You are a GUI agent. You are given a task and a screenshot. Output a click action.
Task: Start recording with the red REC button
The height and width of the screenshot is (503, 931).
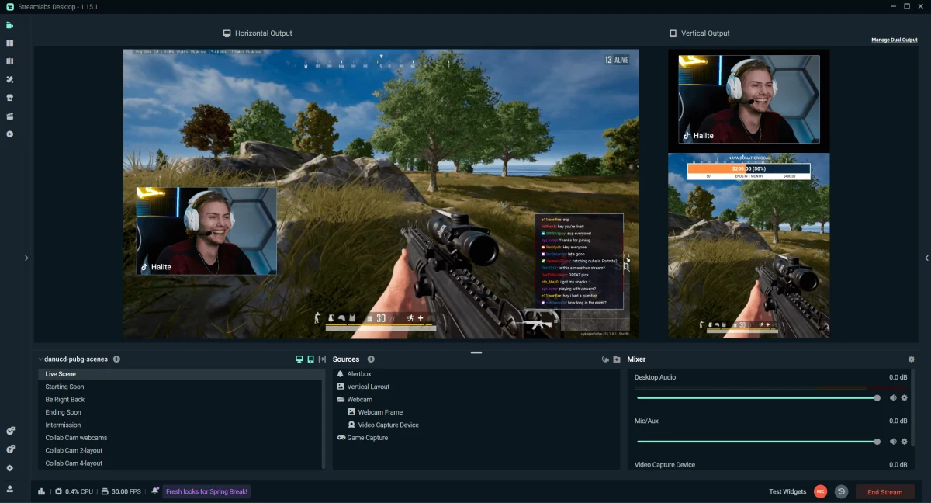[x=820, y=491]
